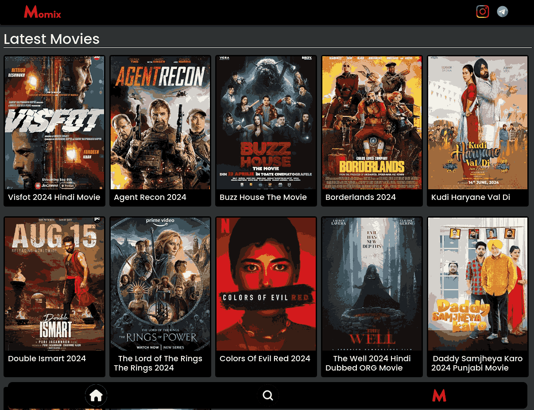View the Borderlands poster thumbnail
This screenshot has width=534, height=410.
[372, 123]
